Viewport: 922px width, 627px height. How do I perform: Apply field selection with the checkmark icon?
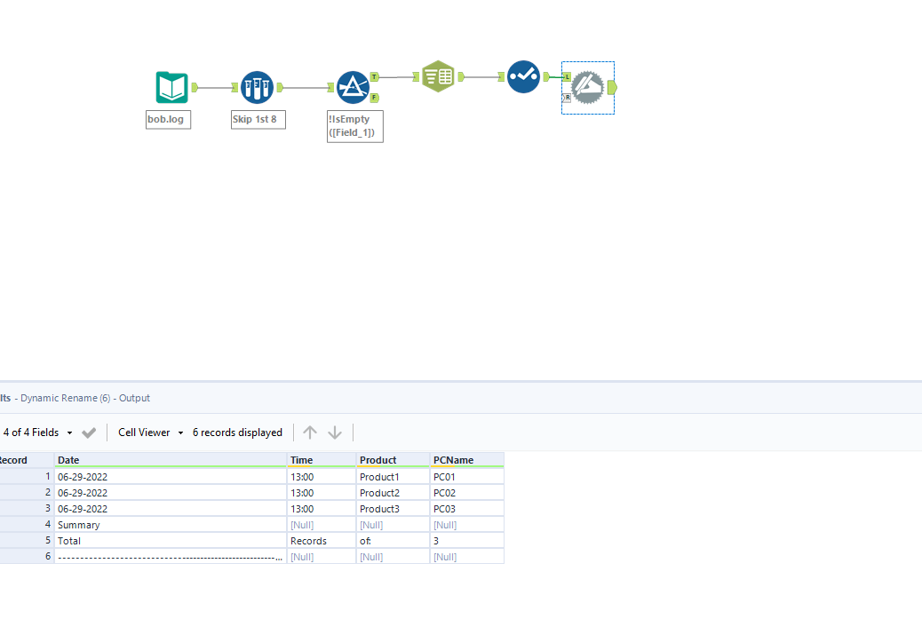88,432
